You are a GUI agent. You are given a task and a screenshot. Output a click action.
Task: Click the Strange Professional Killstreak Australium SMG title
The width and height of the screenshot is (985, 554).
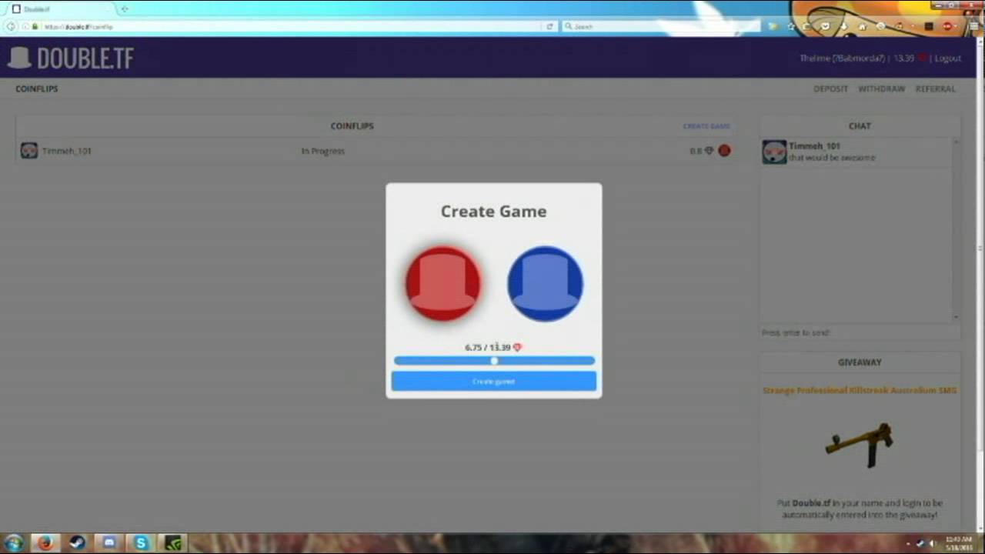tap(860, 390)
